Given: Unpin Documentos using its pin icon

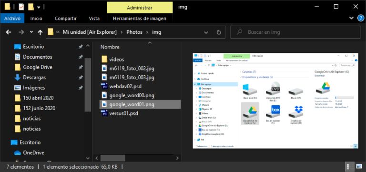Looking at the screenshot, I should [81, 57].
